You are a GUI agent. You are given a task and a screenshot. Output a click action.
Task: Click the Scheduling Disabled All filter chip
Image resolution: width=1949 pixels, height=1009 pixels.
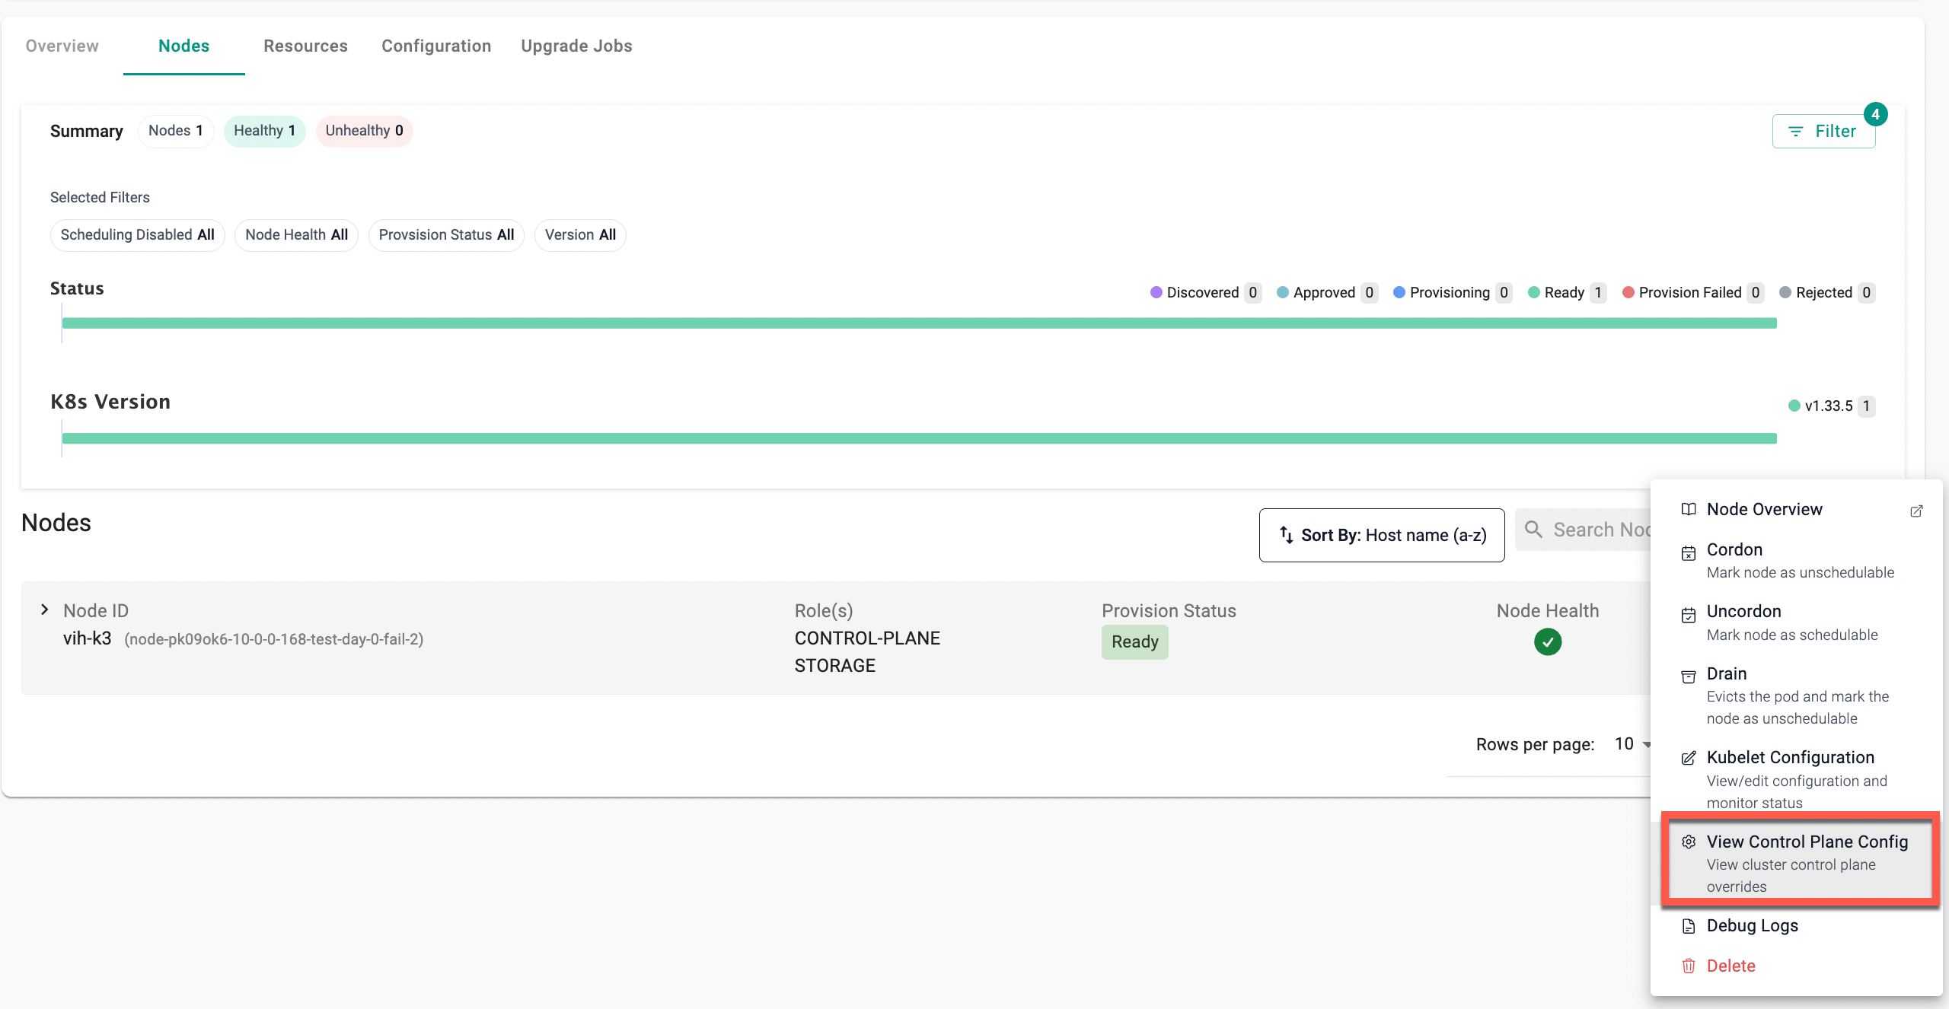tap(137, 235)
